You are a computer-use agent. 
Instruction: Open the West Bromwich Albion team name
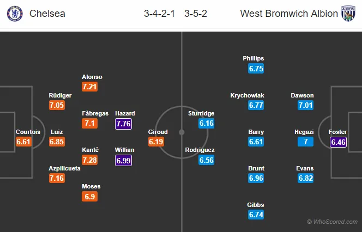click(289, 14)
